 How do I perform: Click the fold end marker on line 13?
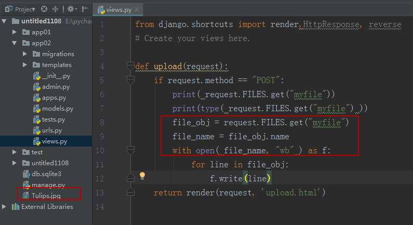click(130, 192)
